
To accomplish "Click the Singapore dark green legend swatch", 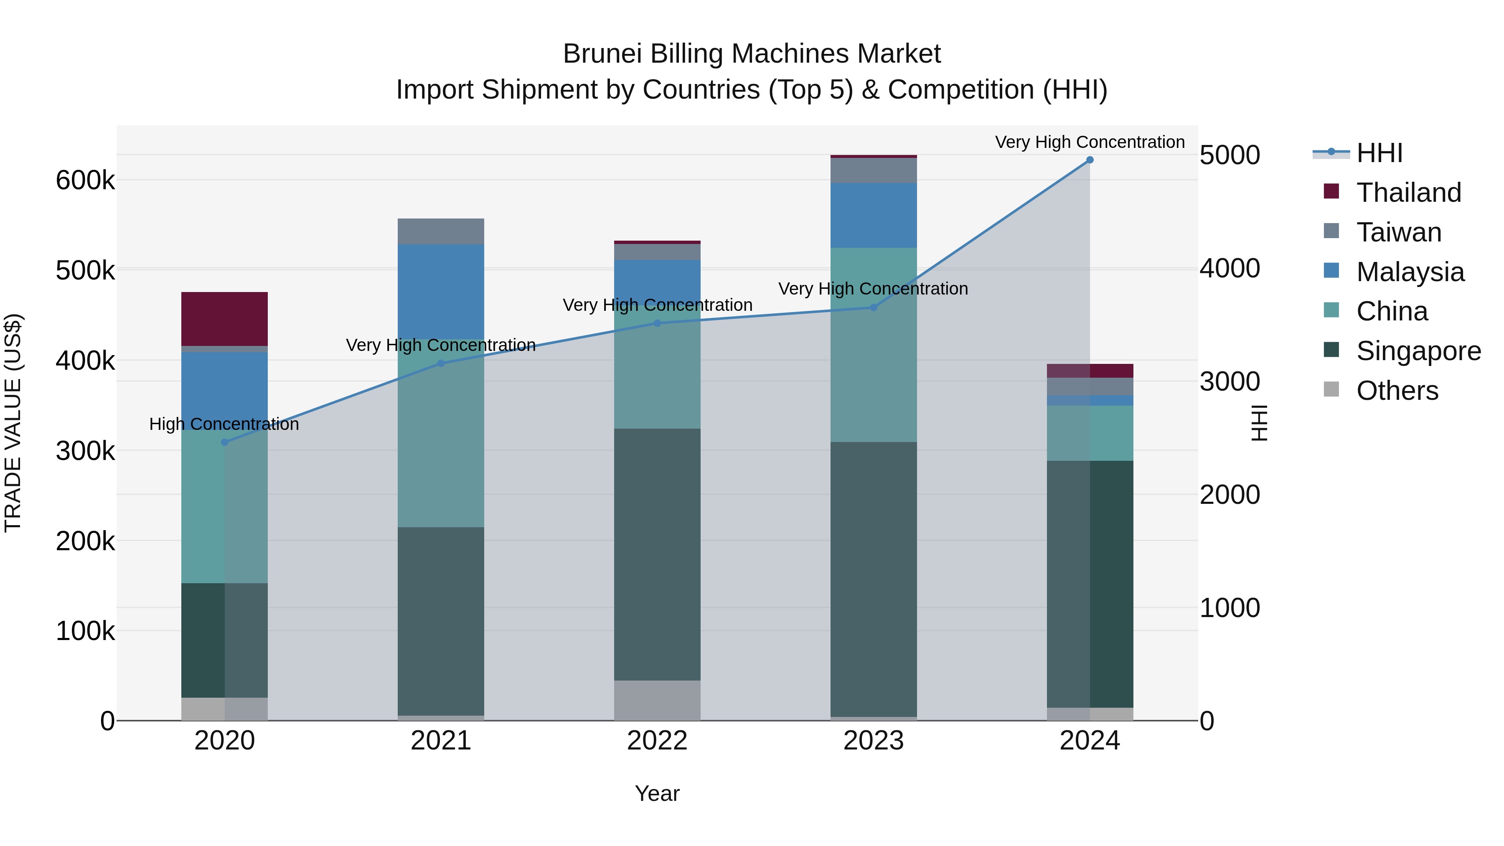I will point(1331,349).
